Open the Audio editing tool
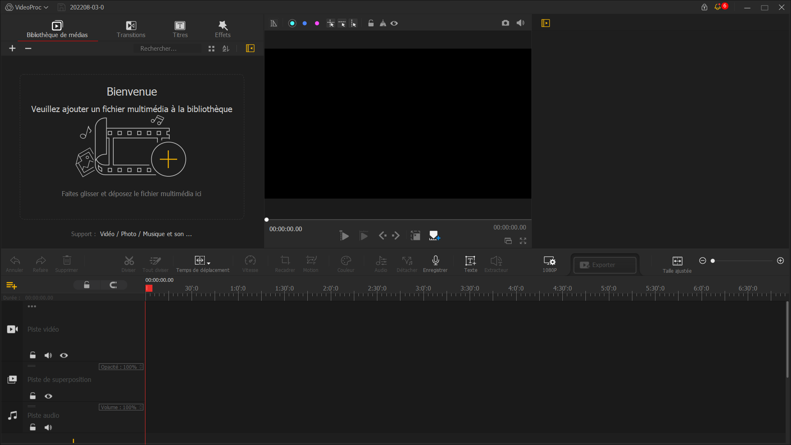The width and height of the screenshot is (791, 445). (381, 264)
